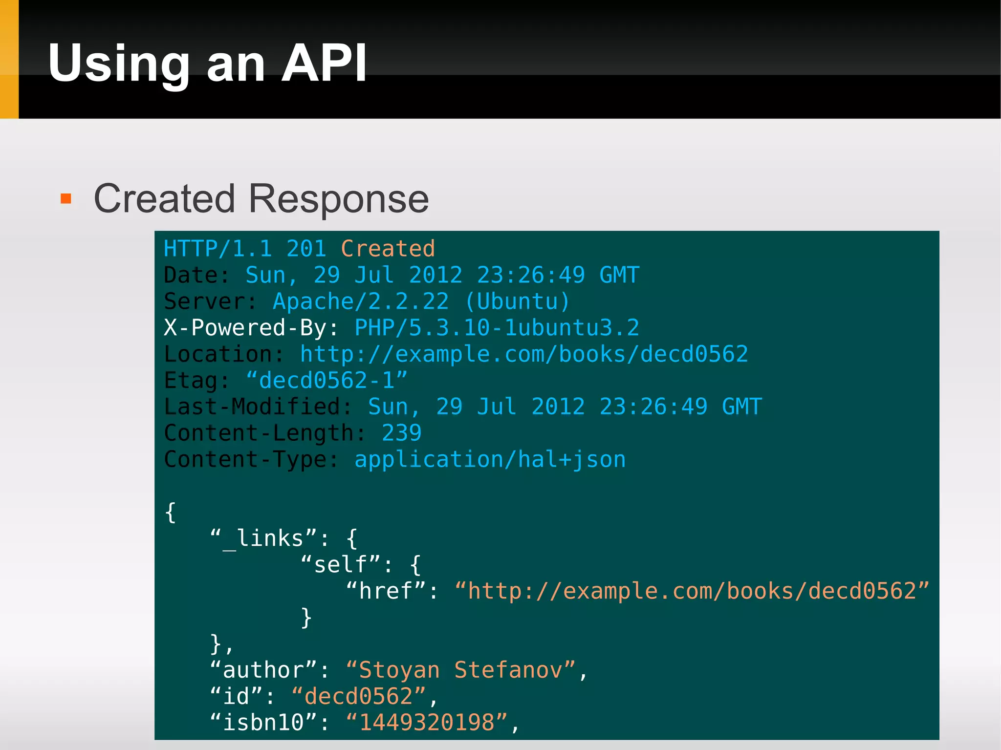Click the "isbn10" JSON key
Viewport: 1001px width, 750px height.
(x=263, y=723)
